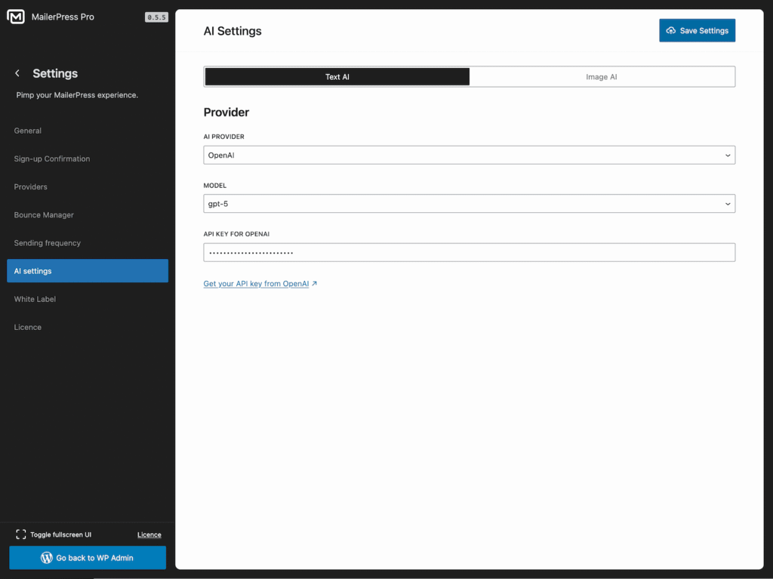Click the chevron on the AI Provider dropdown

click(727, 155)
